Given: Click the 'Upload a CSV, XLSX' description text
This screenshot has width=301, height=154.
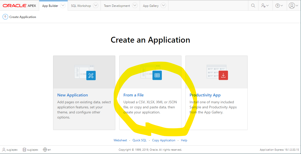Looking at the screenshot, I should pos(150,107).
